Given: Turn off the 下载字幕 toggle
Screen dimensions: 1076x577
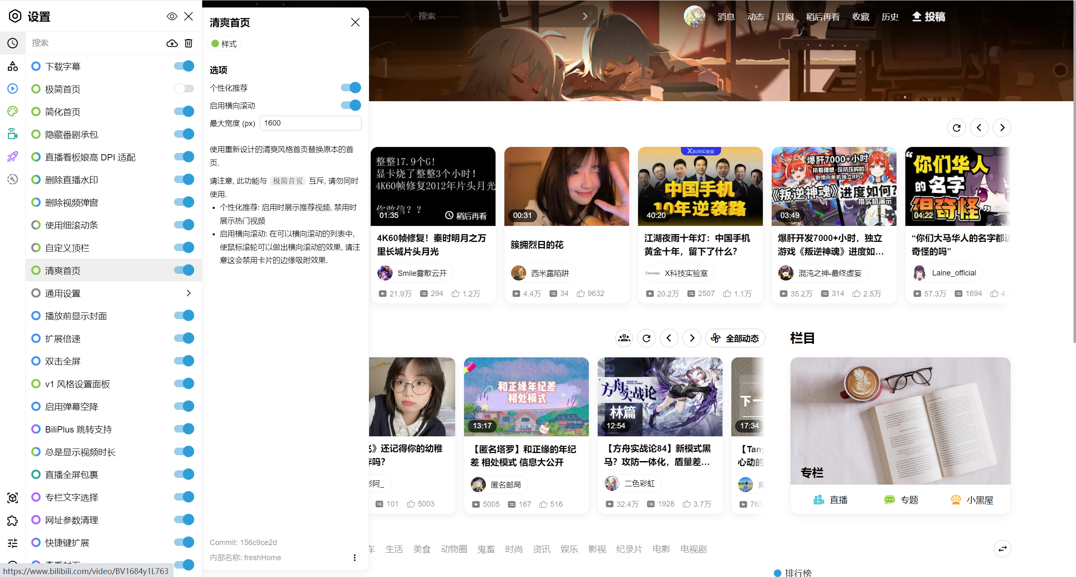Looking at the screenshot, I should [184, 66].
